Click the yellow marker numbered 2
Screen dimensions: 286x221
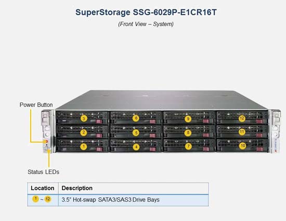84,132
